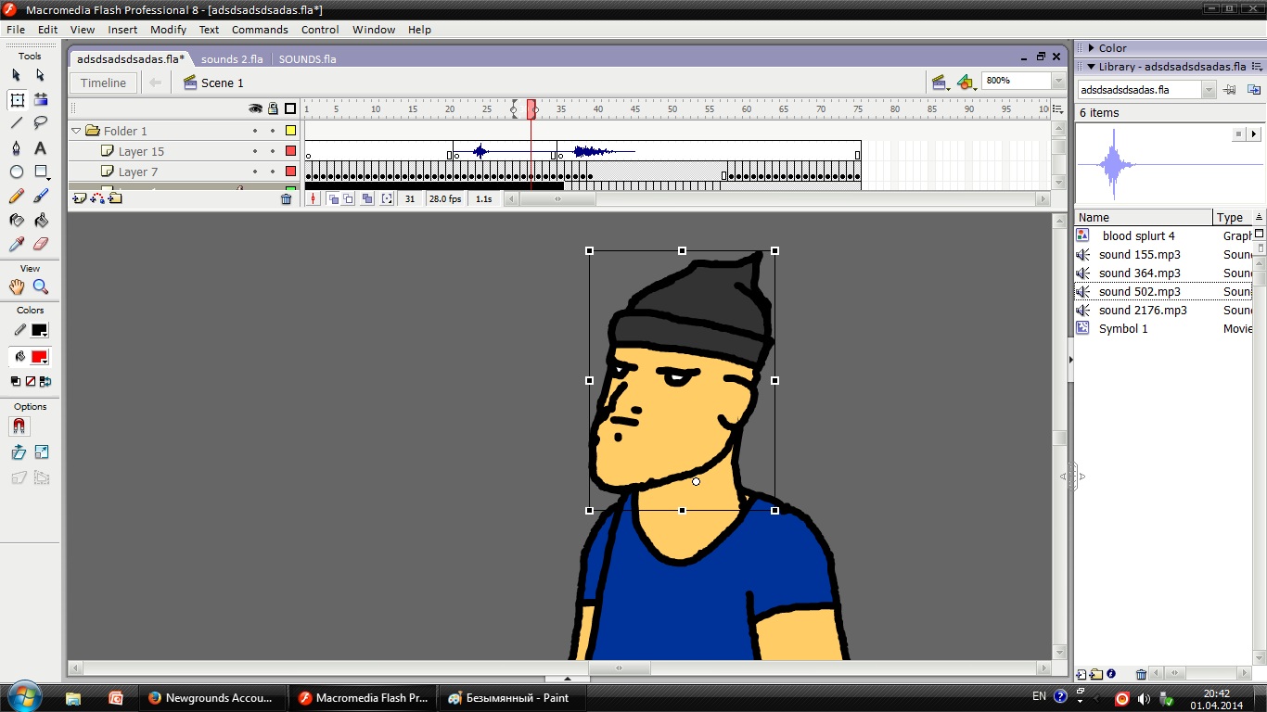Switch to the sounds 2.fla tab

(232, 58)
